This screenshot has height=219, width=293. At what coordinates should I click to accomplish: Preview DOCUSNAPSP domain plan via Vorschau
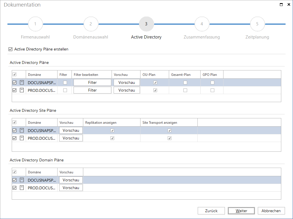[71, 180]
